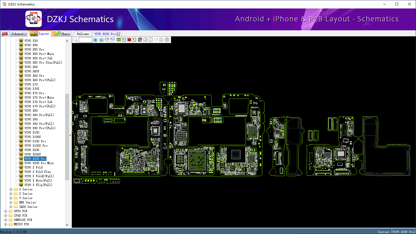Select VIVO X70T in the list

(32, 89)
